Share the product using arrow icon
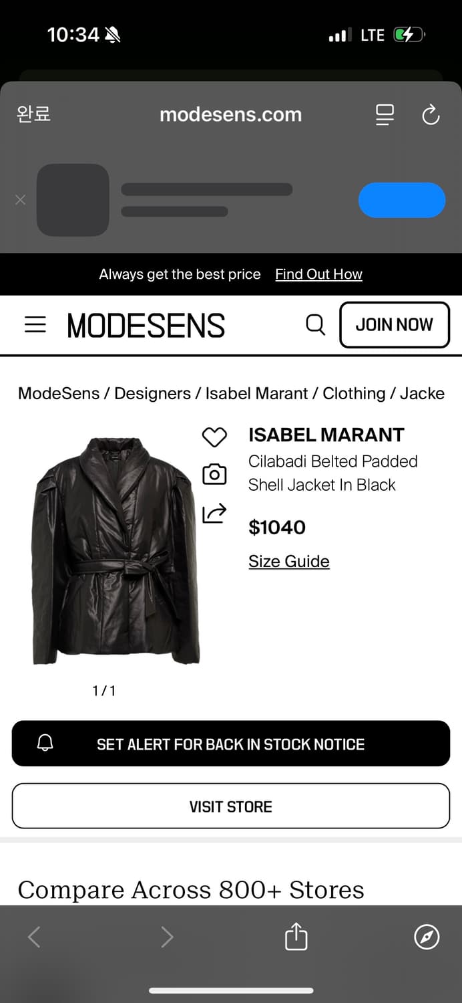462x1003 pixels. tap(214, 513)
